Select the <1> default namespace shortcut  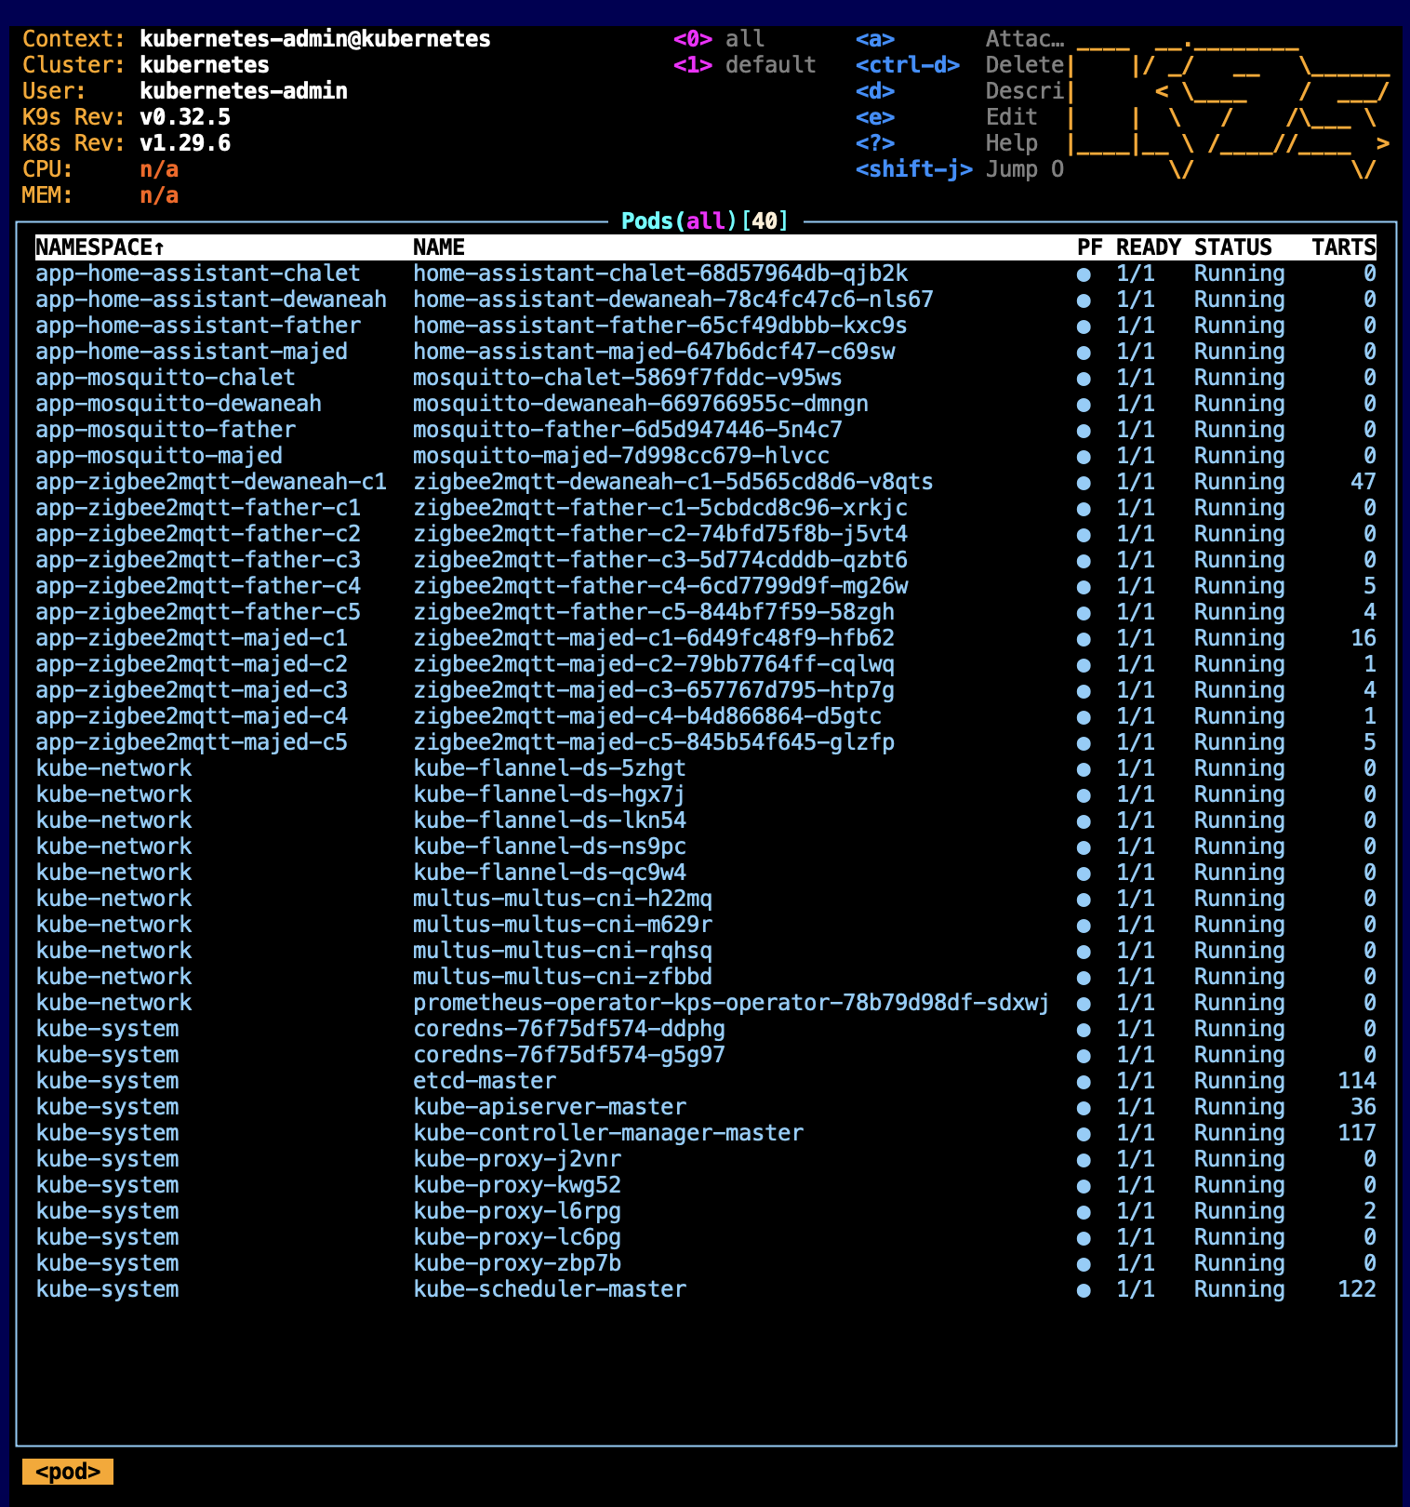(745, 65)
